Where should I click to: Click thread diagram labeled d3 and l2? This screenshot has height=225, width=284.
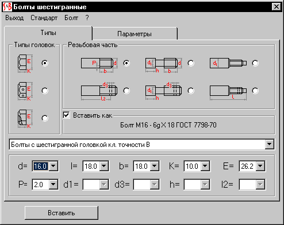point(99,91)
